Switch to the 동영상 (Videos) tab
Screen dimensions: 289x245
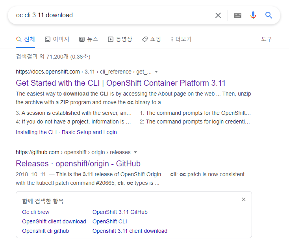click(120, 39)
